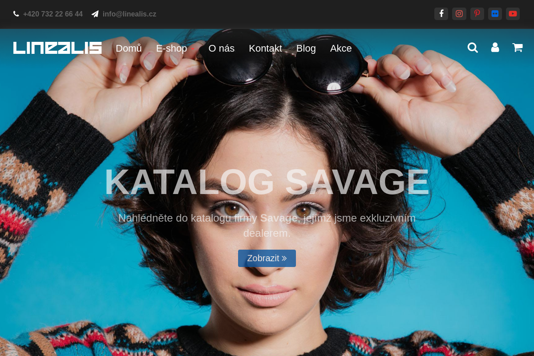The image size is (534, 356).
Task: Select Kontakt in the navigation
Action: pos(265,48)
